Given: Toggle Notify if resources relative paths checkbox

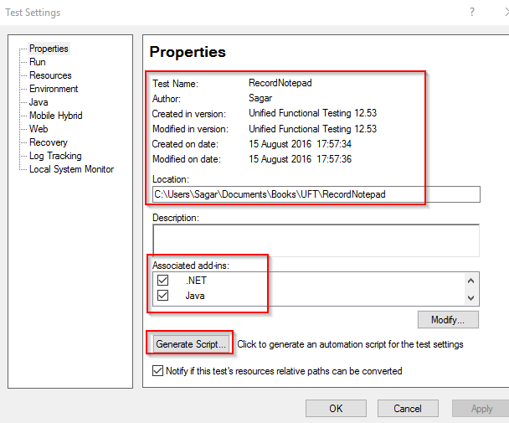Looking at the screenshot, I should [157, 371].
